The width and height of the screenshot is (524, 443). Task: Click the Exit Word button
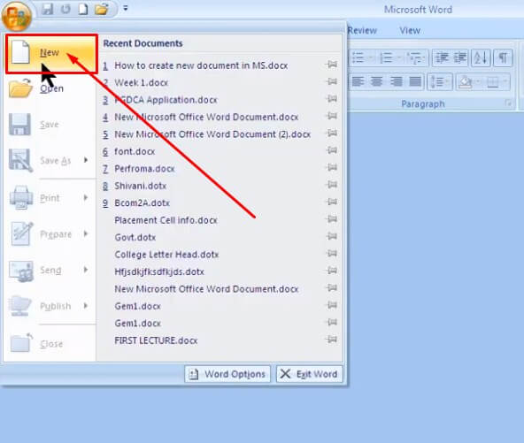pos(309,374)
